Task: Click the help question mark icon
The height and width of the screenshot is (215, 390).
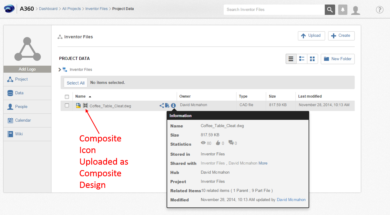Action: [379, 10]
